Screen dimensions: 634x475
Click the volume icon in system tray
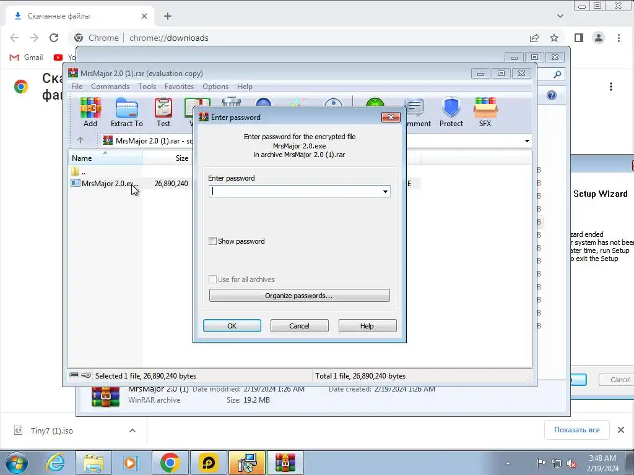[571, 464]
